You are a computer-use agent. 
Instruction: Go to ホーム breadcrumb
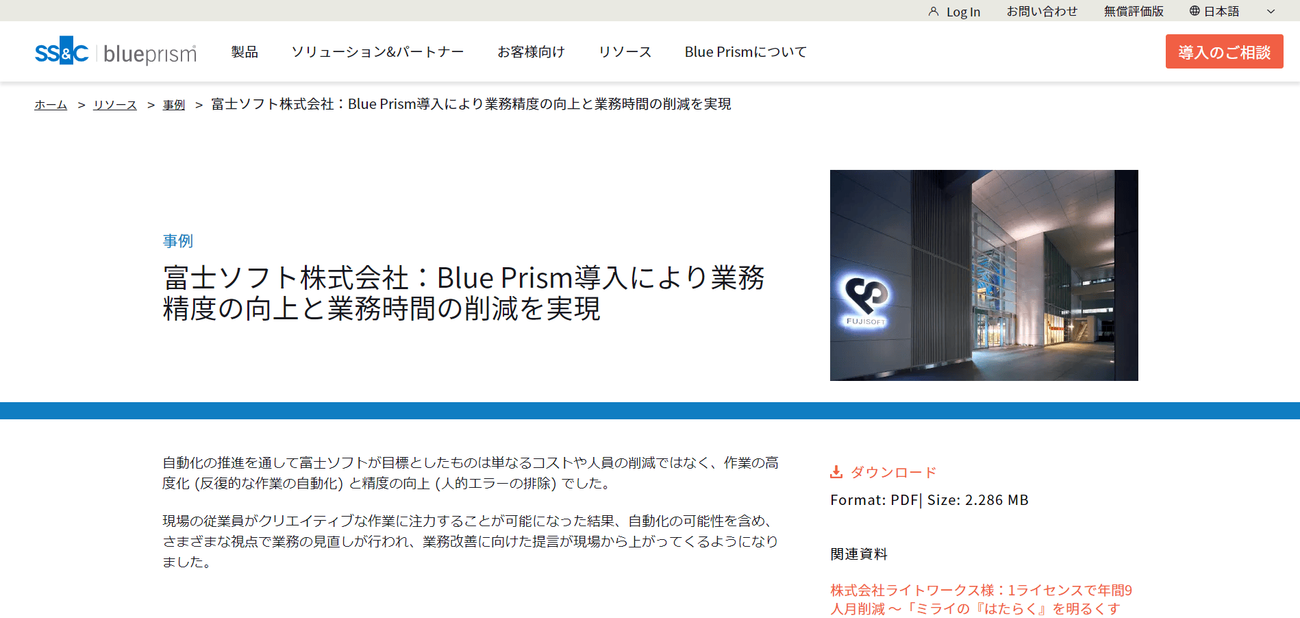(51, 105)
